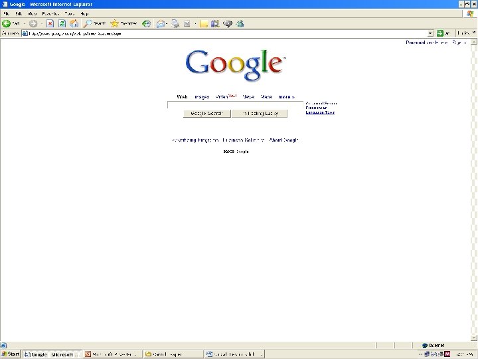The width and height of the screenshot is (478, 359).
Task: Click the Research books toolbar icon
Action: point(215,23)
